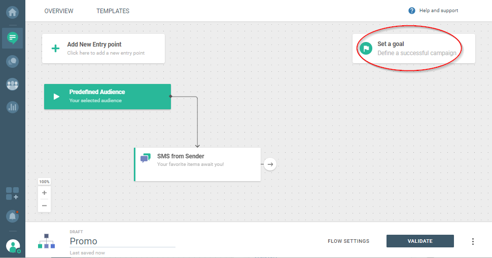This screenshot has height=258, width=492.
Task: Open the user account avatar icon
Action: click(13, 246)
